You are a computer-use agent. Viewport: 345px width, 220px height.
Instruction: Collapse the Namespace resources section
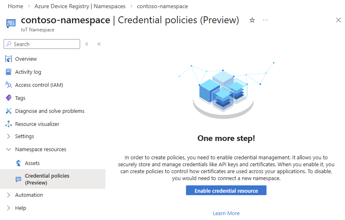[x=9, y=150]
